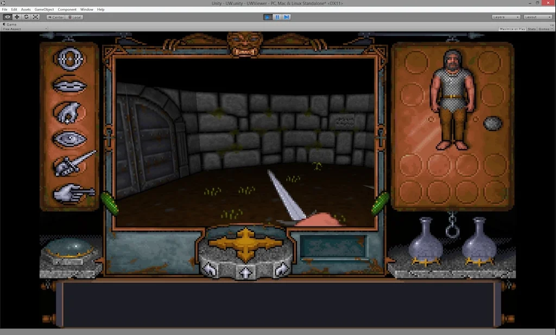Click the left flask beside the chain
The height and width of the screenshot is (335, 556).
tap(426, 242)
